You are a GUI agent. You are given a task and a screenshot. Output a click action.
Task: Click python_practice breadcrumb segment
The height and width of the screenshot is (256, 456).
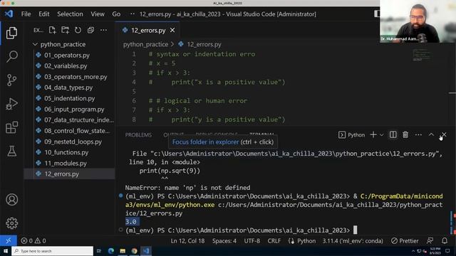pyautogui.click(x=145, y=44)
